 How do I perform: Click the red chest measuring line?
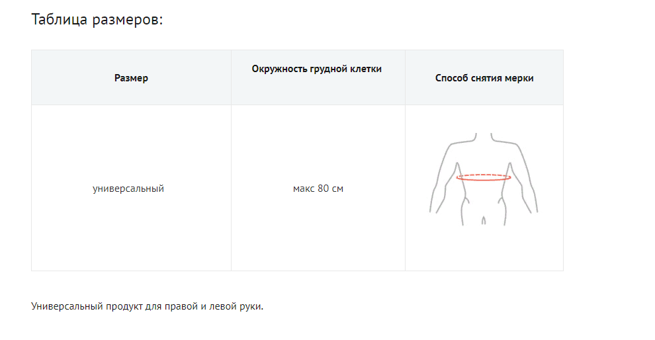tap(484, 177)
